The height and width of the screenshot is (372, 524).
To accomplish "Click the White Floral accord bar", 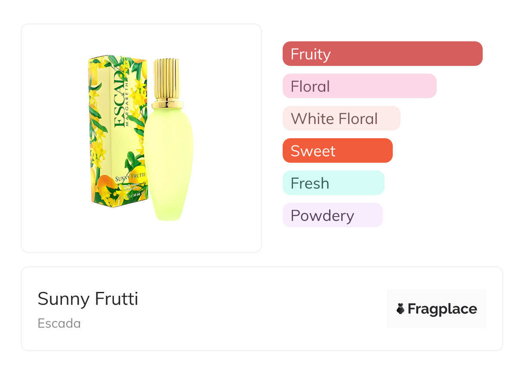I will click(341, 118).
